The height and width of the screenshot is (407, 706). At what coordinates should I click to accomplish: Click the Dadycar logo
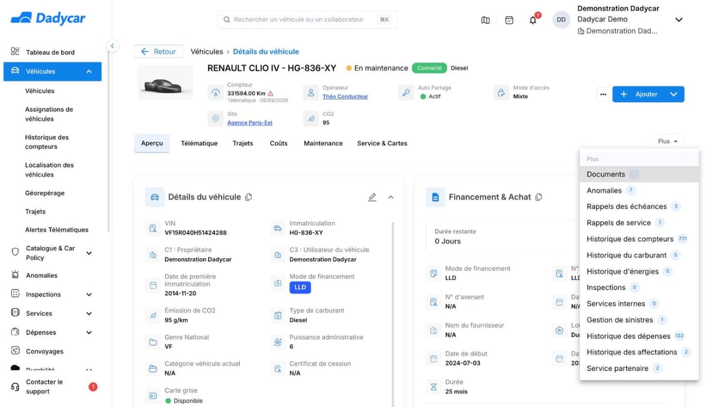tap(48, 18)
